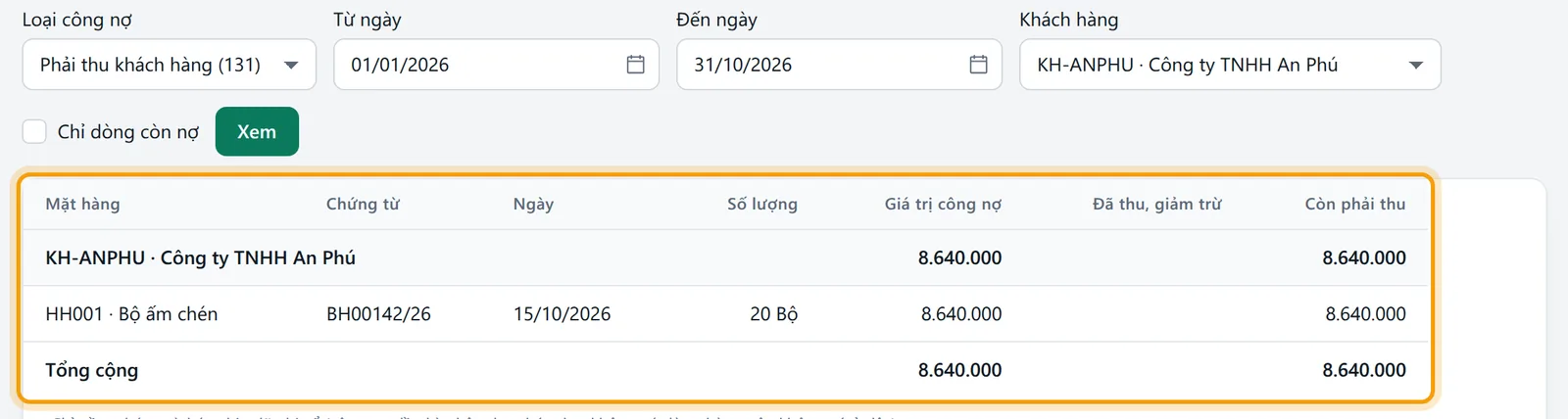Screen dimensions: 1568x419
Task: Open the Loại công nợ dropdown
Action: (x=169, y=65)
